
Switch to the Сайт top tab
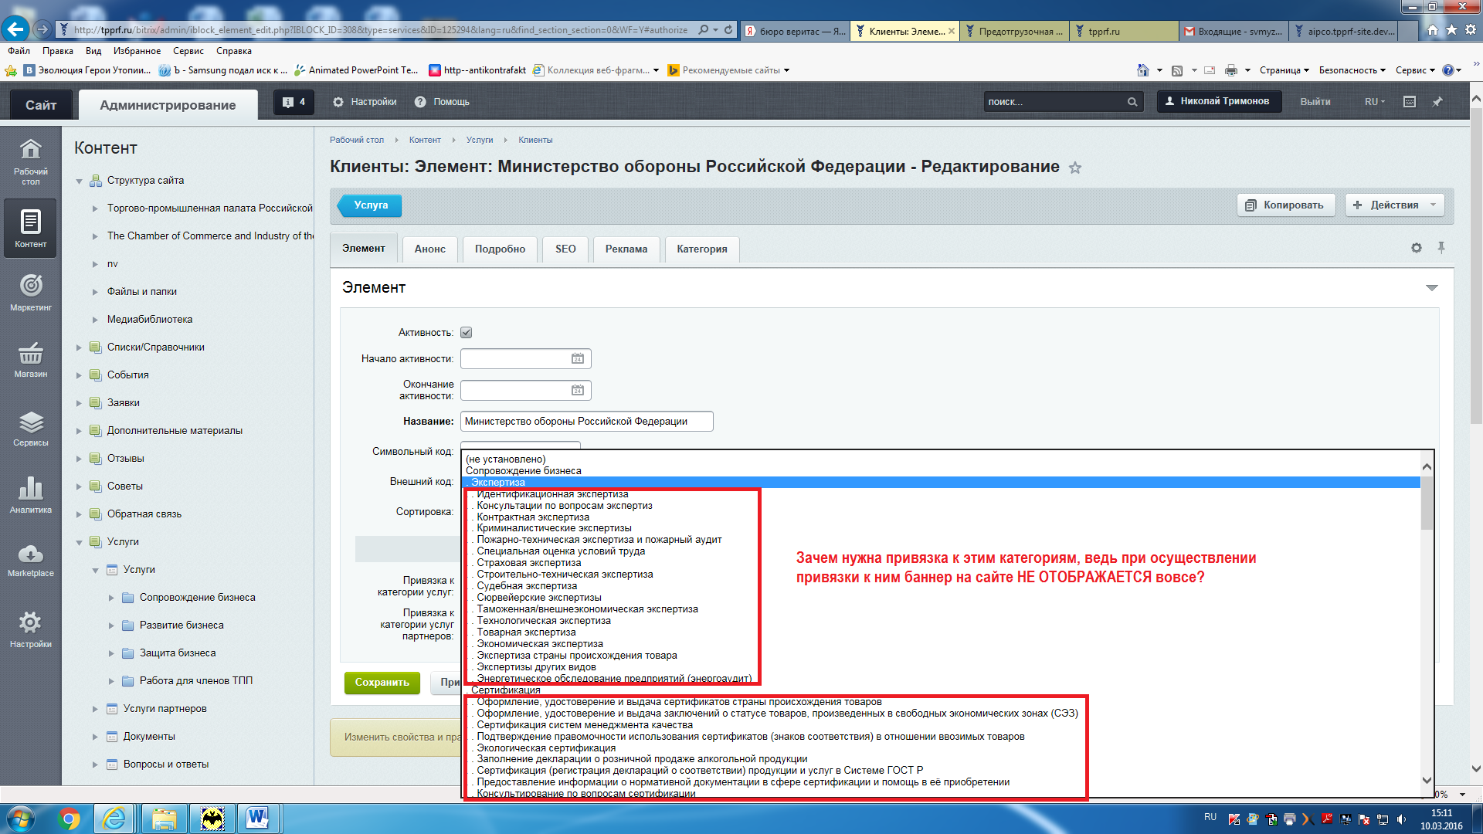[40, 105]
